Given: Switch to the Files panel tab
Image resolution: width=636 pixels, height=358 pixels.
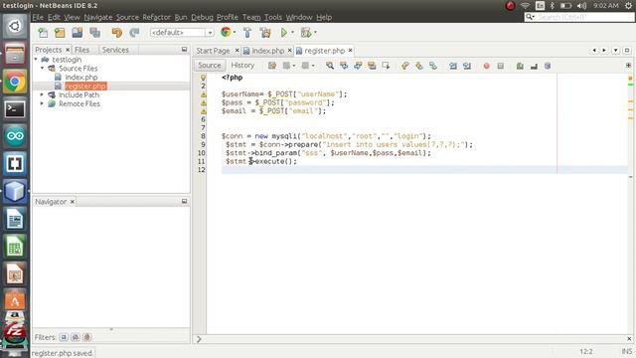Looking at the screenshot, I should (x=81, y=50).
